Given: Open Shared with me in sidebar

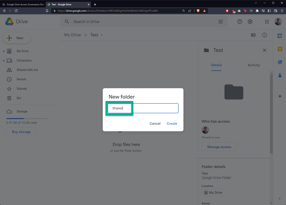Looking at the screenshot, I should click(27, 70).
